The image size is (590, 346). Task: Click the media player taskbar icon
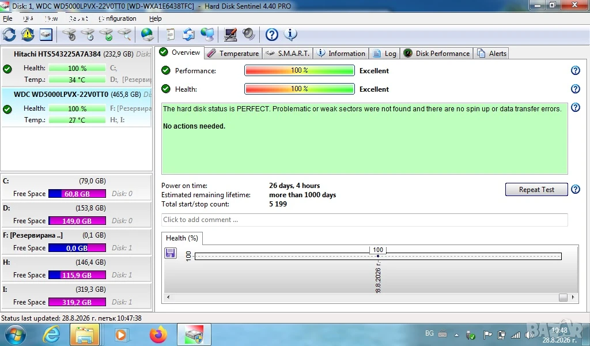coord(121,334)
